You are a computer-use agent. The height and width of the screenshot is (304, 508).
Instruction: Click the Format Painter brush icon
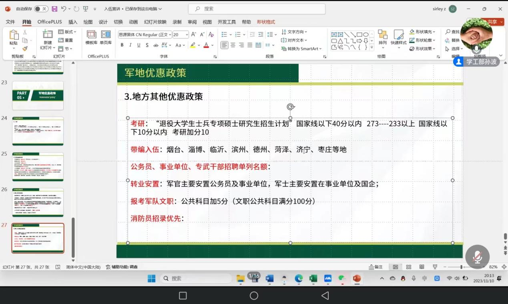point(25,49)
